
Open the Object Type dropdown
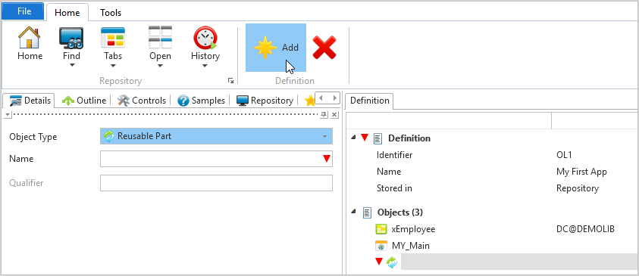point(216,136)
